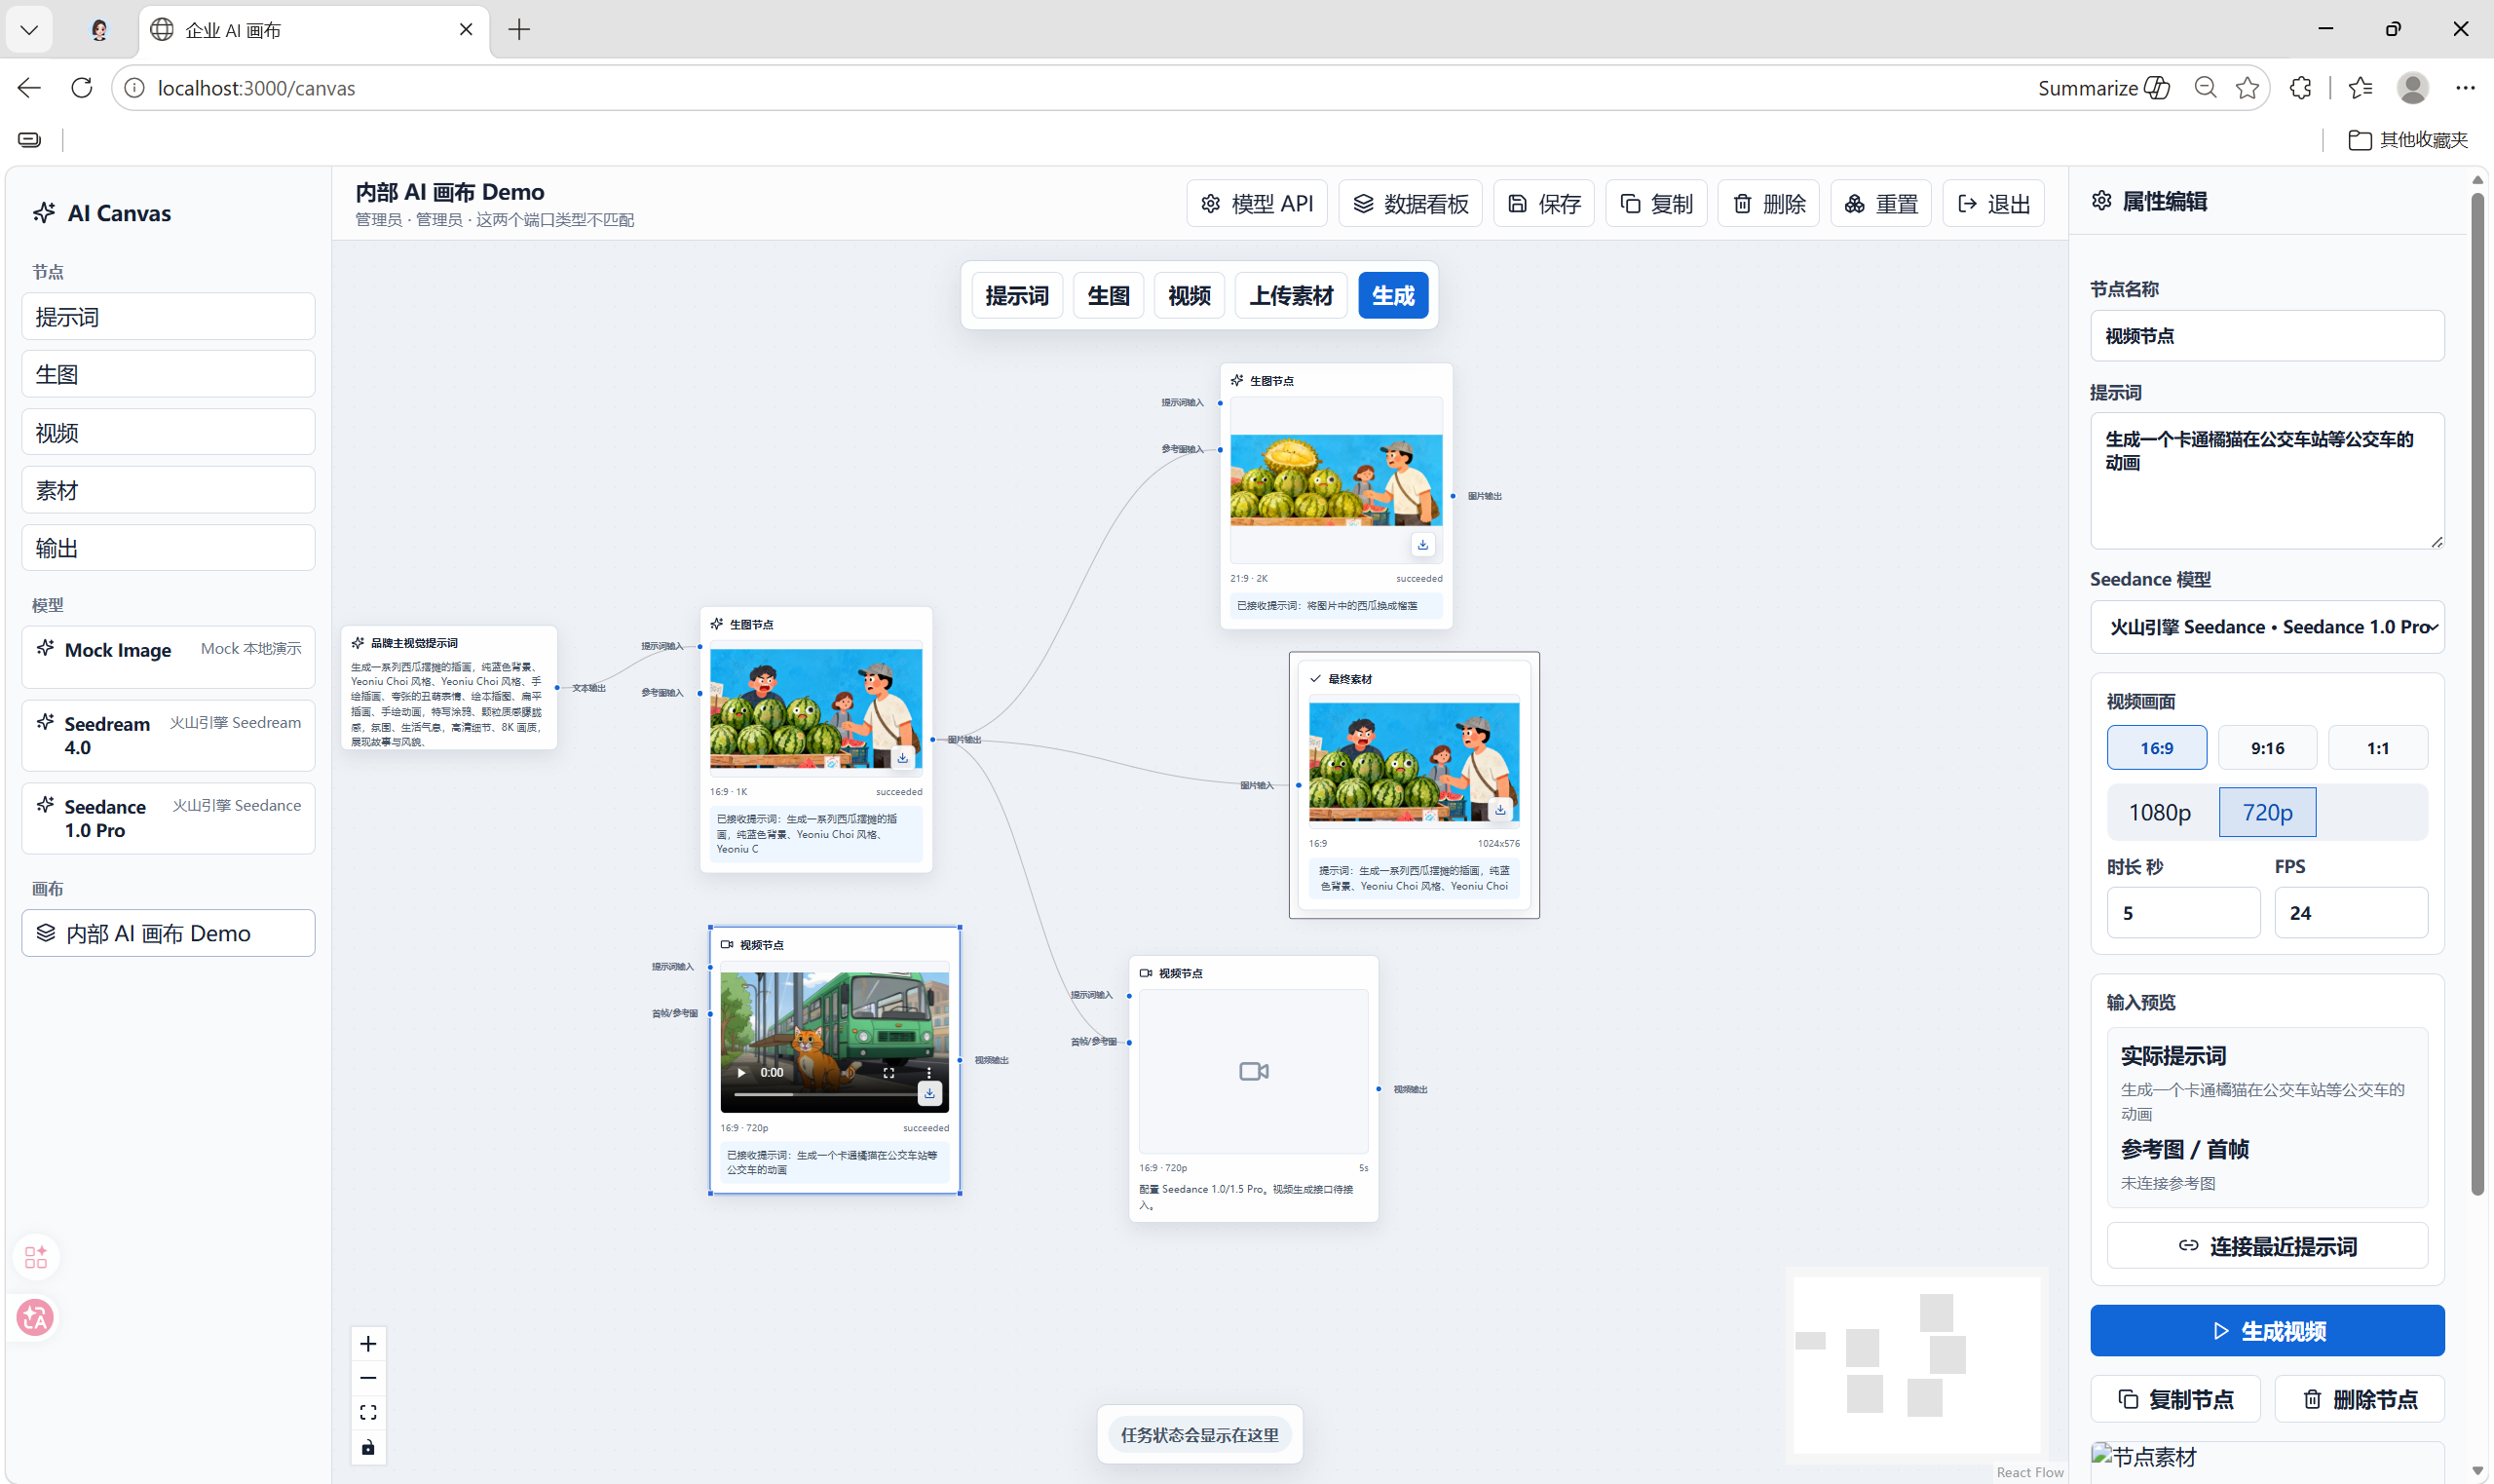Select 720p resolution
Screen dimensions: 2494x1484
click(2266, 812)
